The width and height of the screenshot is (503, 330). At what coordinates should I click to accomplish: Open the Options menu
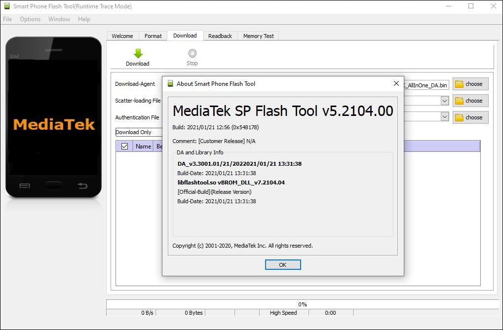tap(30, 19)
